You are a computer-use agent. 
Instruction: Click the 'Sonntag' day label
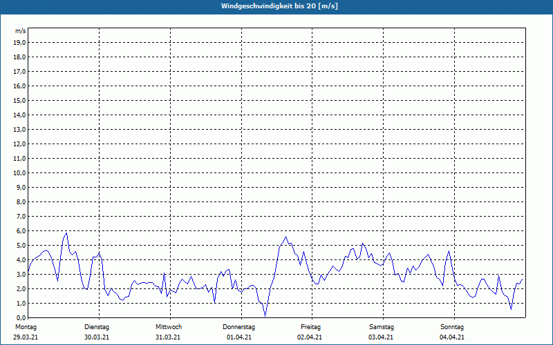pyautogui.click(x=452, y=327)
